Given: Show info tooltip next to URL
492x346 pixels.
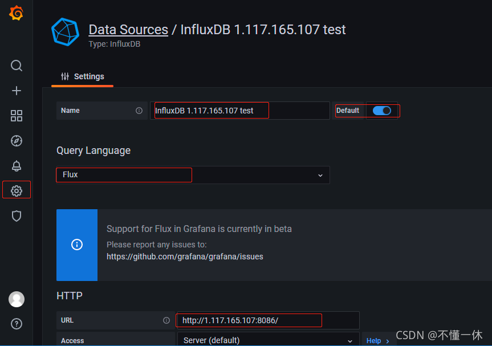Looking at the screenshot, I should (166, 320).
